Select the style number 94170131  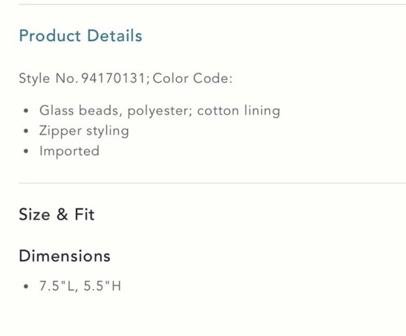[x=113, y=78]
